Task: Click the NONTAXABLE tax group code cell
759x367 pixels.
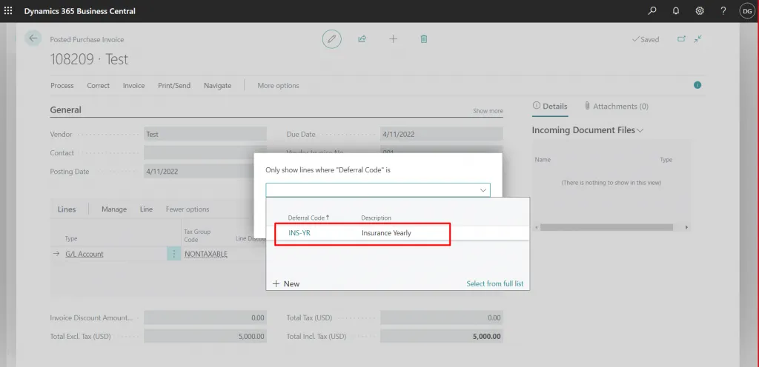Action: 206,254
